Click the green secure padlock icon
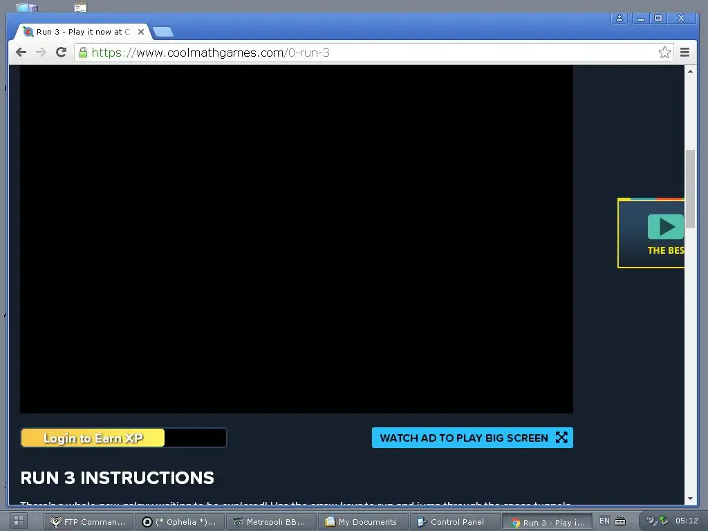Screen dimensions: 708x531 coord(83,53)
